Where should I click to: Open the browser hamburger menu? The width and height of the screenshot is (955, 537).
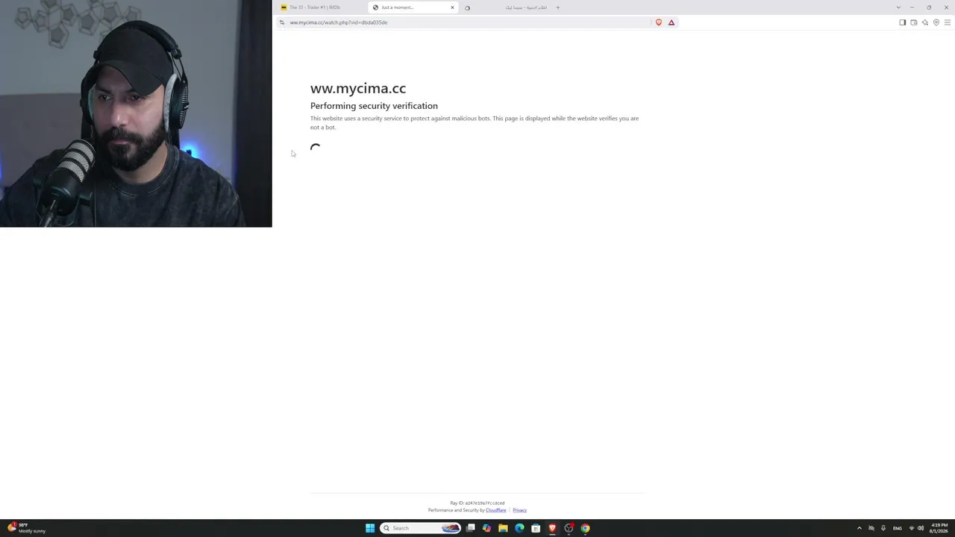click(948, 22)
